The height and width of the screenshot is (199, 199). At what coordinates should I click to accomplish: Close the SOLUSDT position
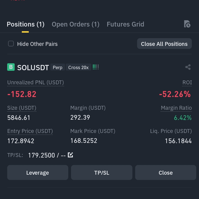(x=166, y=172)
